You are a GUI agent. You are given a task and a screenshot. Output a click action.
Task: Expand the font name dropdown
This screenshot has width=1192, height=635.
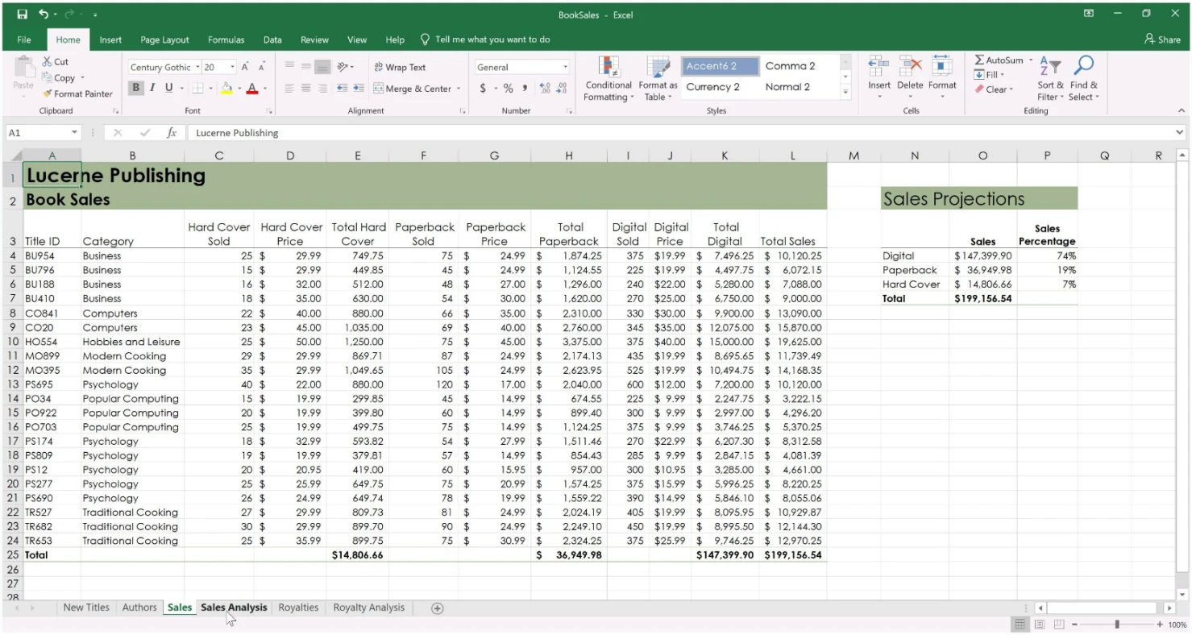(196, 67)
